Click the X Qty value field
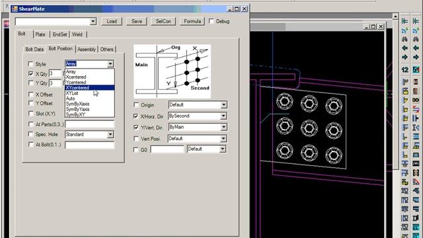423x238 pixels. click(56, 73)
